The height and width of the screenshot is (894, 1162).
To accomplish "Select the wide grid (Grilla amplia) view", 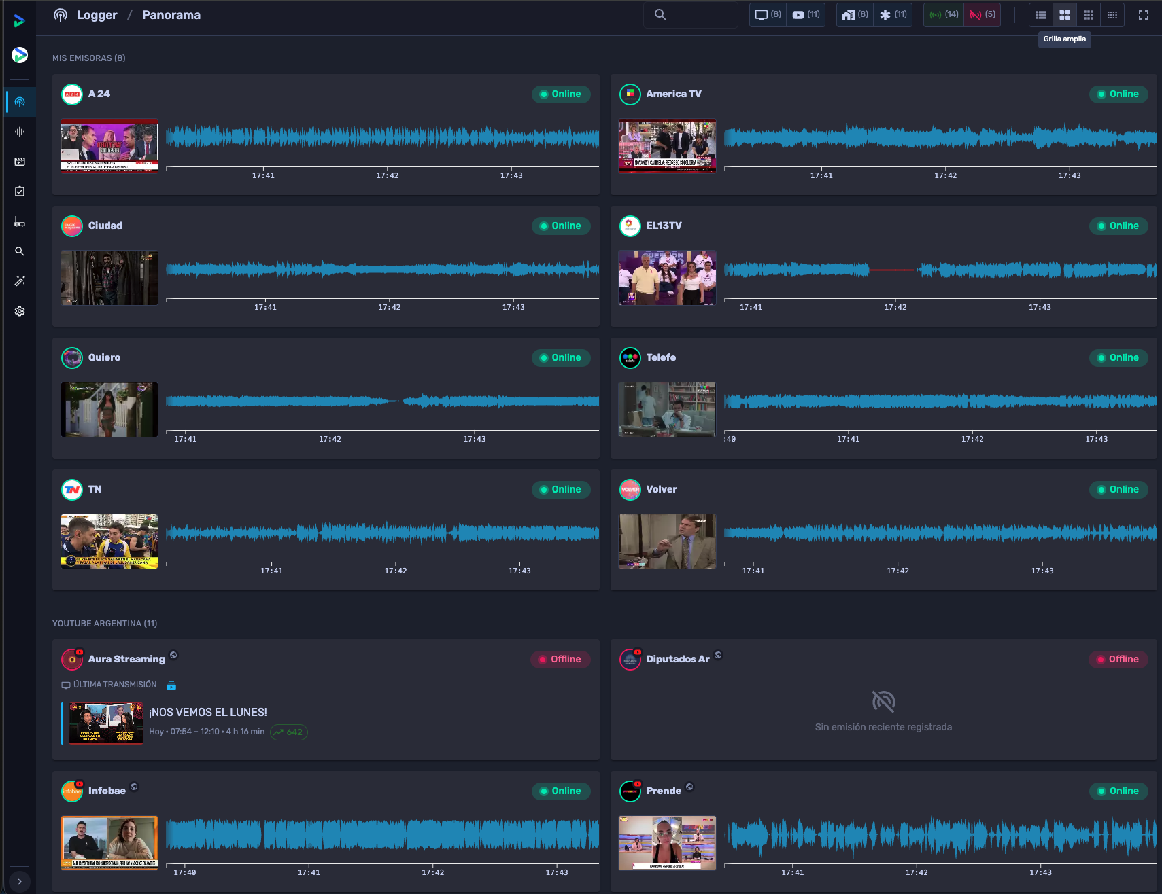I will pos(1065,15).
